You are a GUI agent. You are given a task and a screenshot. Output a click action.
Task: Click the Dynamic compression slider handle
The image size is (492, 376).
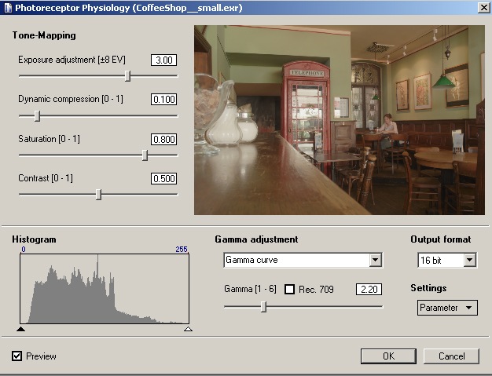coord(37,116)
